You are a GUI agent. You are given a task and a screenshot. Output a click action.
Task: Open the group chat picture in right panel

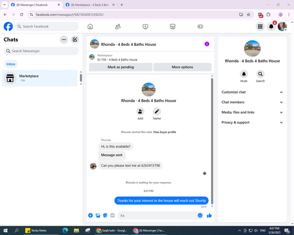[x=252, y=48]
